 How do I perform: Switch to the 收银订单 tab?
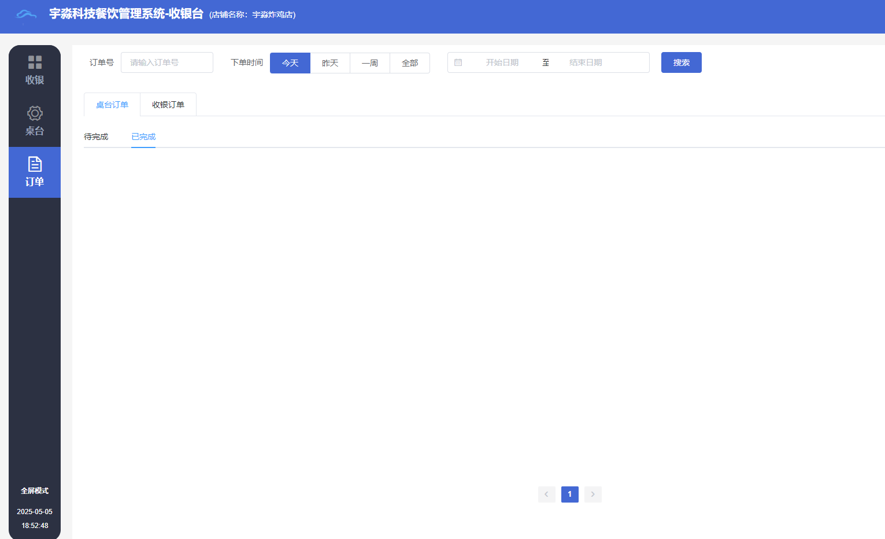[168, 105]
